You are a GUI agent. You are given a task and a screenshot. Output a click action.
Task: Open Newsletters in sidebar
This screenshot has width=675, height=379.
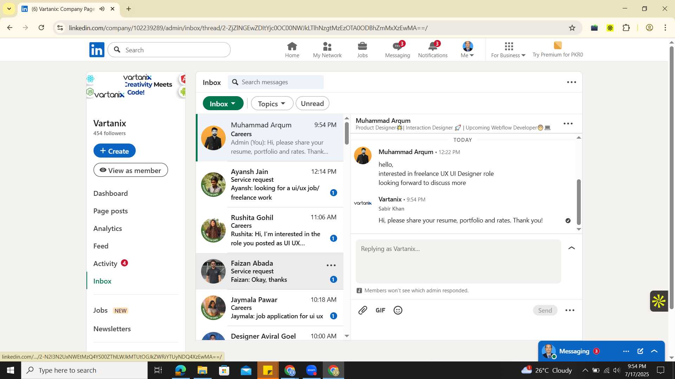point(112,329)
